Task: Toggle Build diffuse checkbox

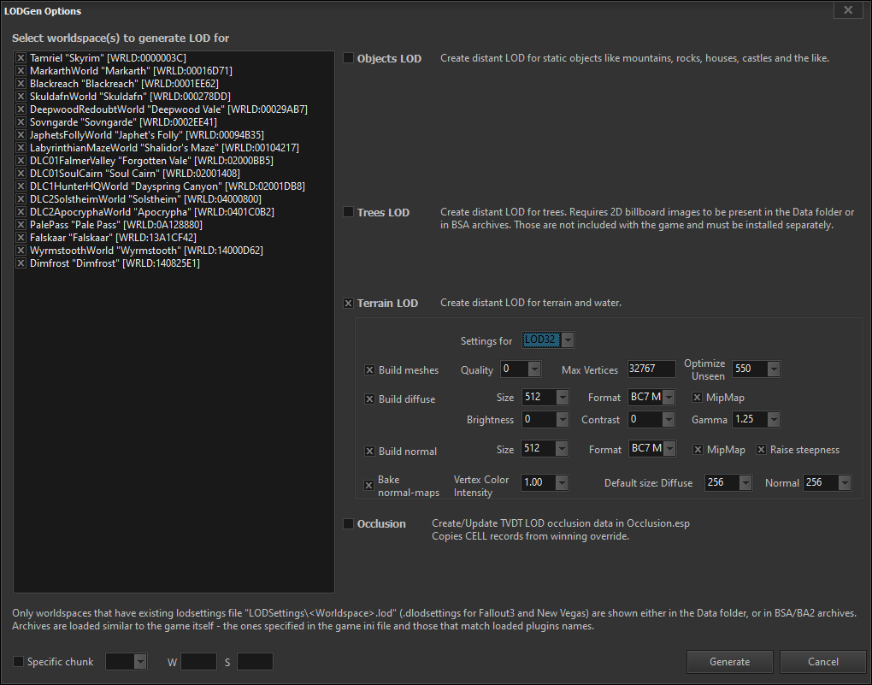Action: click(369, 399)
